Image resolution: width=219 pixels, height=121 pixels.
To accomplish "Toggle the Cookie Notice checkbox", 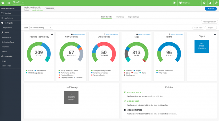I will [125, 110].
